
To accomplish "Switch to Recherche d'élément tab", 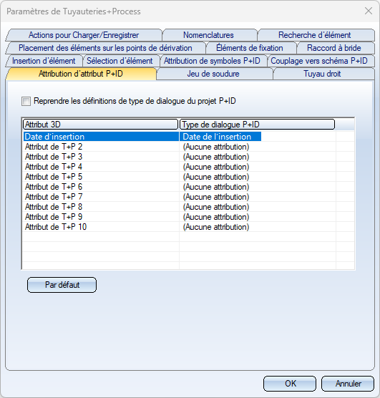I will 316,35.
